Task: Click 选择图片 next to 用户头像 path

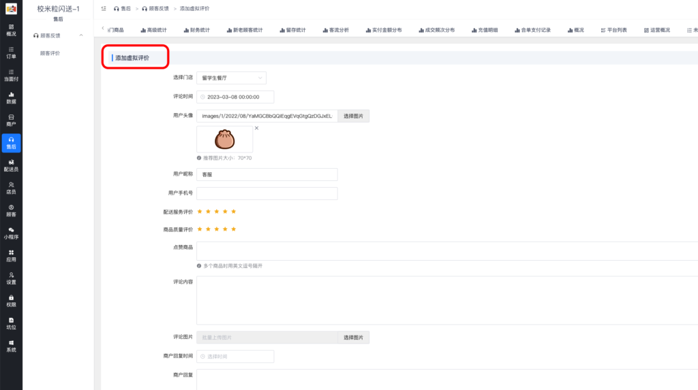Action: (354, 116)
